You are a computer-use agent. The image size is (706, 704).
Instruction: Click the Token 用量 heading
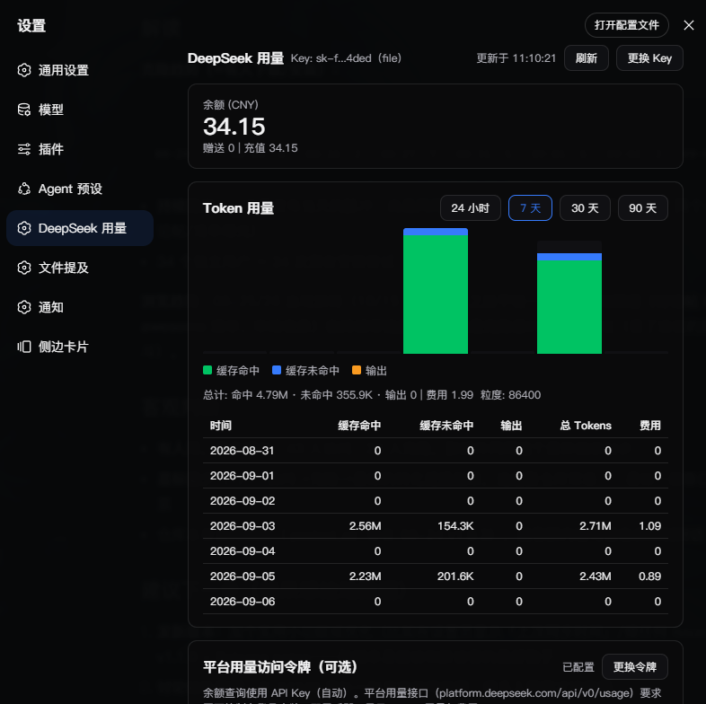[x=238, y=208]
